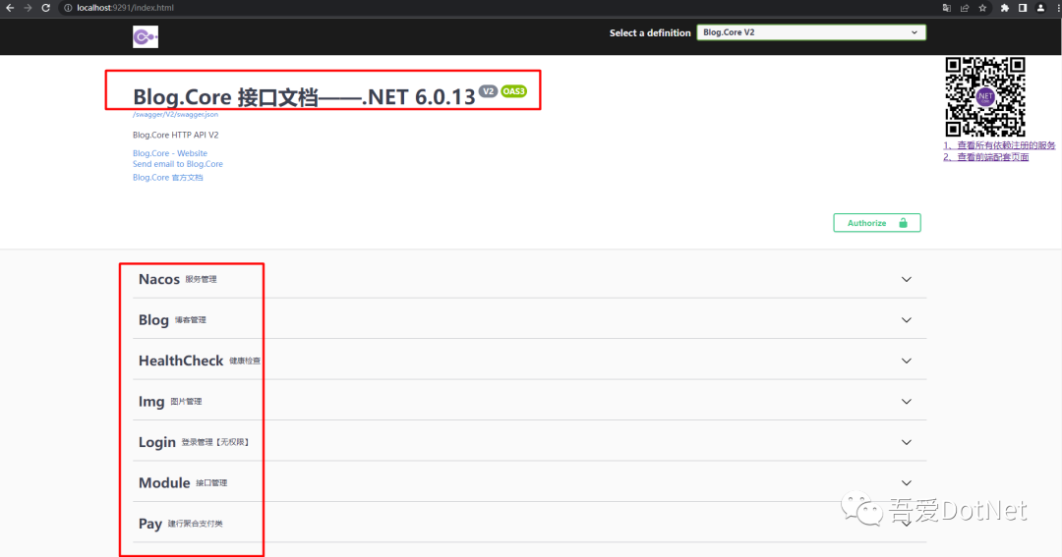Click the Login tag title
The image size is (1062, 557).
pos(157,443)
